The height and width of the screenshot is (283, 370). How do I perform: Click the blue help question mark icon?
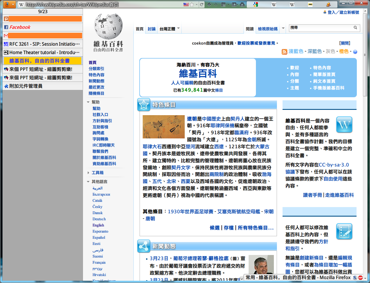pyautogui.click(x=355, y=52)
